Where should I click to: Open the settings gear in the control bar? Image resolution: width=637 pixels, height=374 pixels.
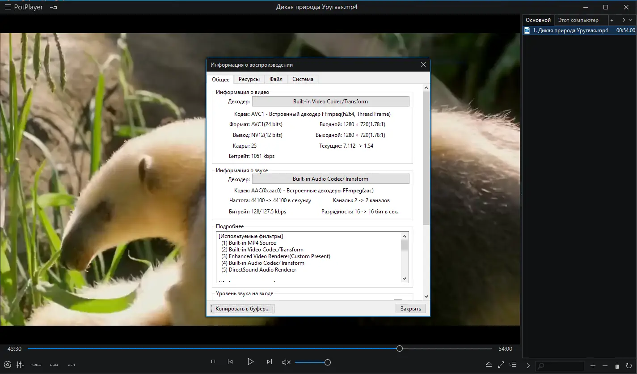[x=8, y=365]
